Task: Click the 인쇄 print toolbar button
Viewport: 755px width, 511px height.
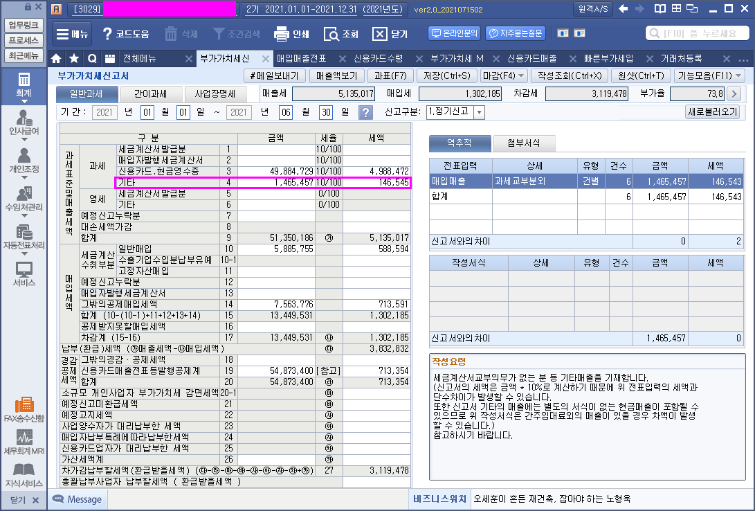Action: click(291, 34)
